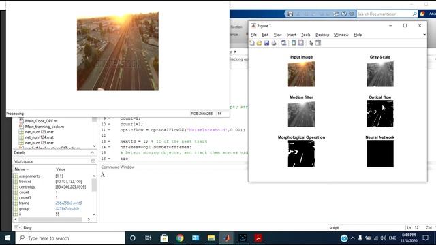Open Desktop menu in Figure 1
436x245 pixels.
click(x=322, y=35)
